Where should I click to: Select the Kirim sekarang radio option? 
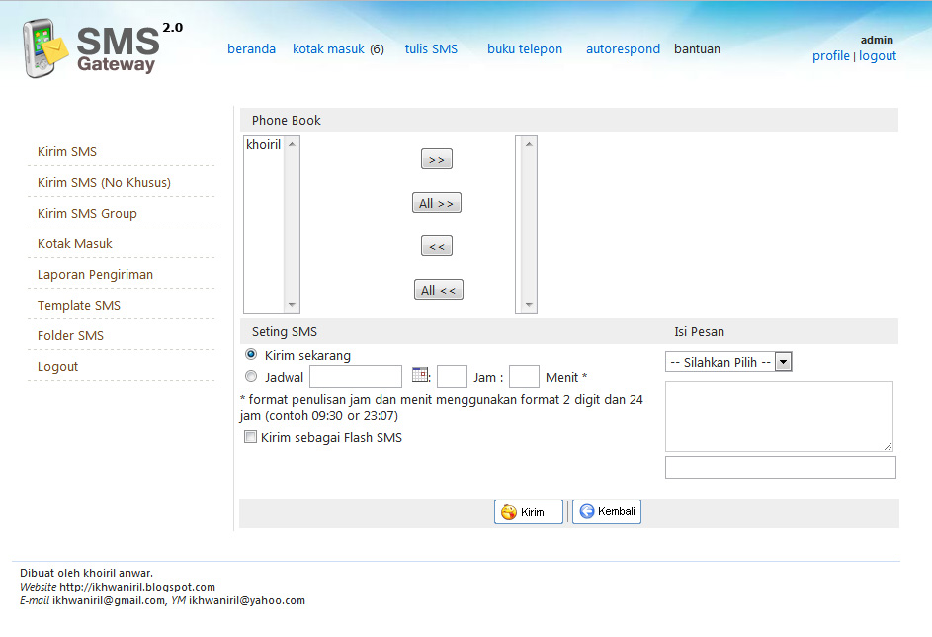[x=251, y=354]
